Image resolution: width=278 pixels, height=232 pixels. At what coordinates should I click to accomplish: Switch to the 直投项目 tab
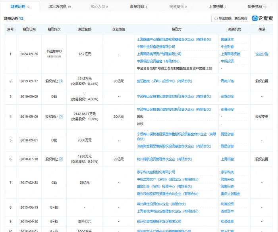coord(139,7)
